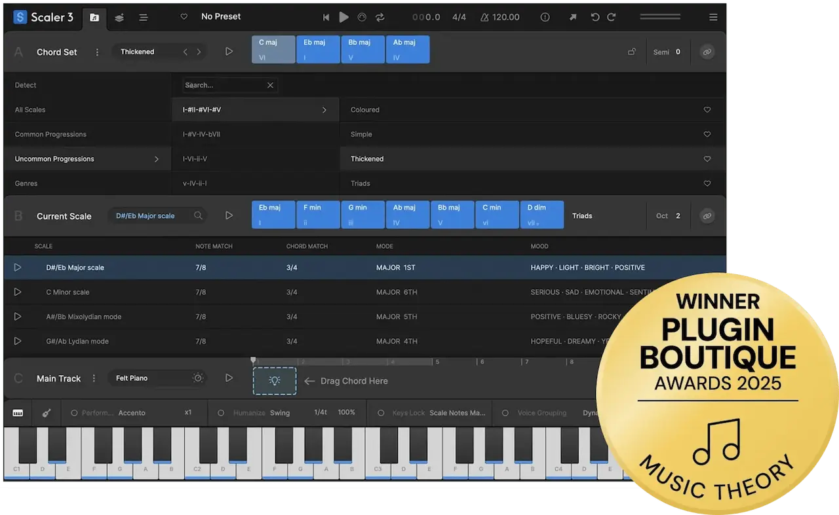839x515 pixels.
Task: Open the Chord Set options three-dot menu
Action: tap(97, 52)
